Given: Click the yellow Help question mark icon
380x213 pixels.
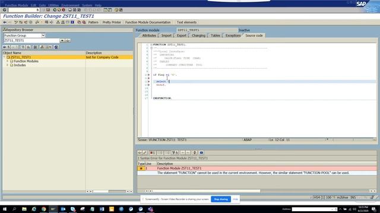Looking at the screenshot, I should (116, 10).
